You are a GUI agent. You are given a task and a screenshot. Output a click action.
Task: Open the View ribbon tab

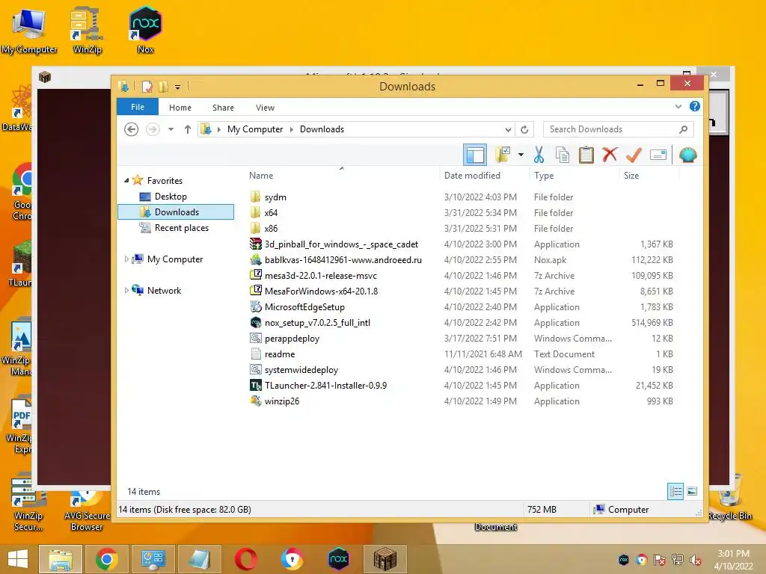tap(265, 108)
